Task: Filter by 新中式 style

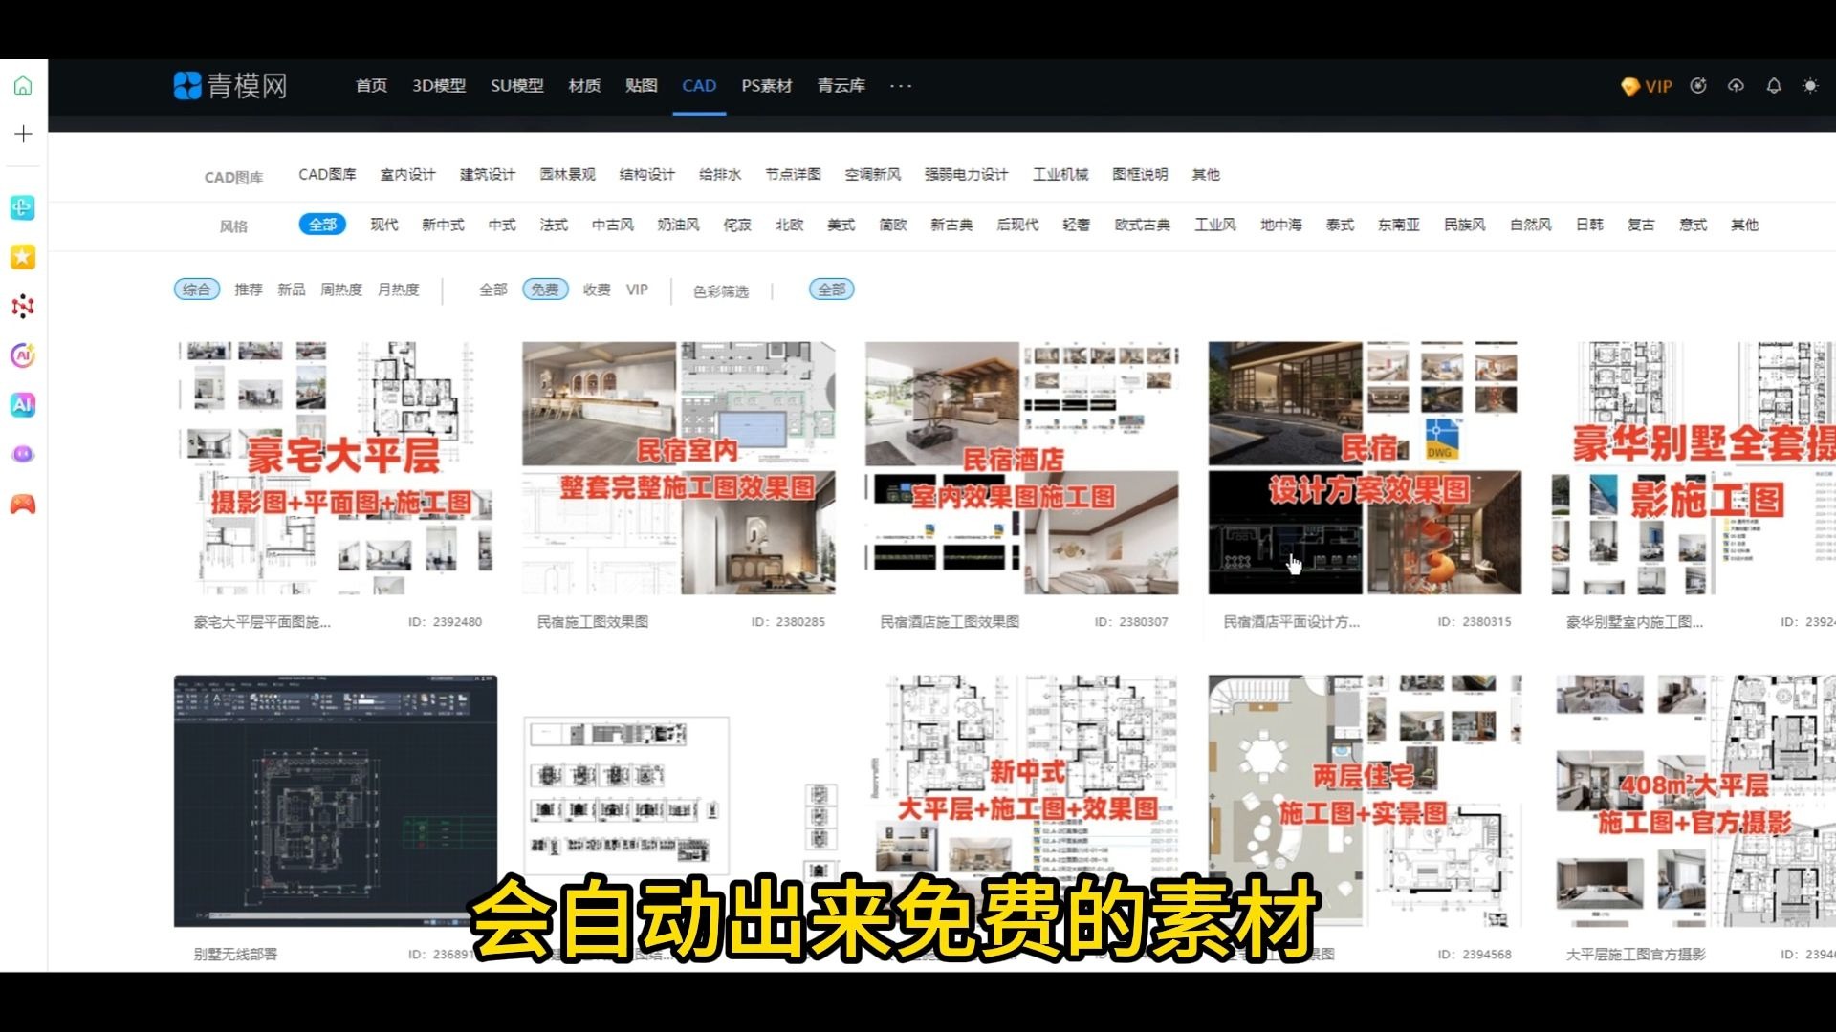Action: pos(443,225)
